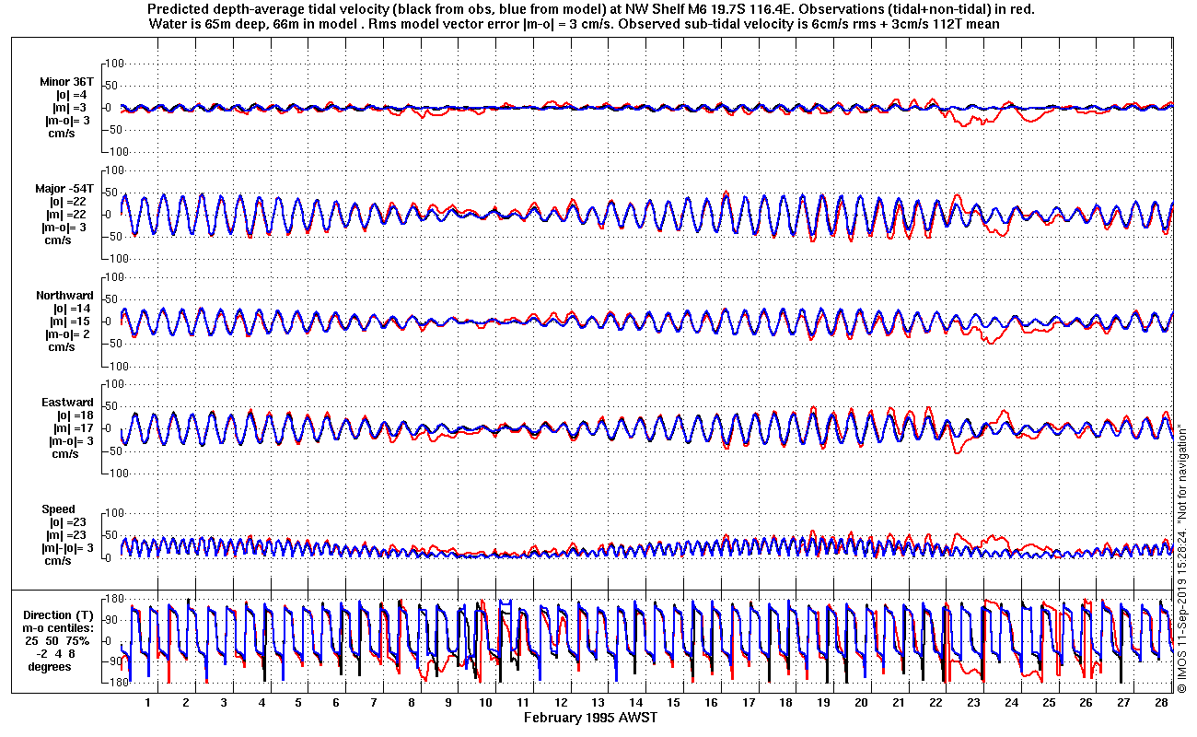Click day 5 on the date axis

(297, 702)
